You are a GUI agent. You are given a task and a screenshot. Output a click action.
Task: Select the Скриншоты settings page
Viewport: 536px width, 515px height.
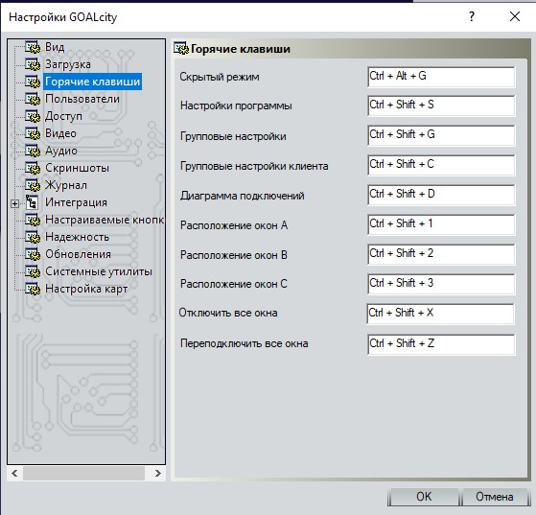coord(77,168)
